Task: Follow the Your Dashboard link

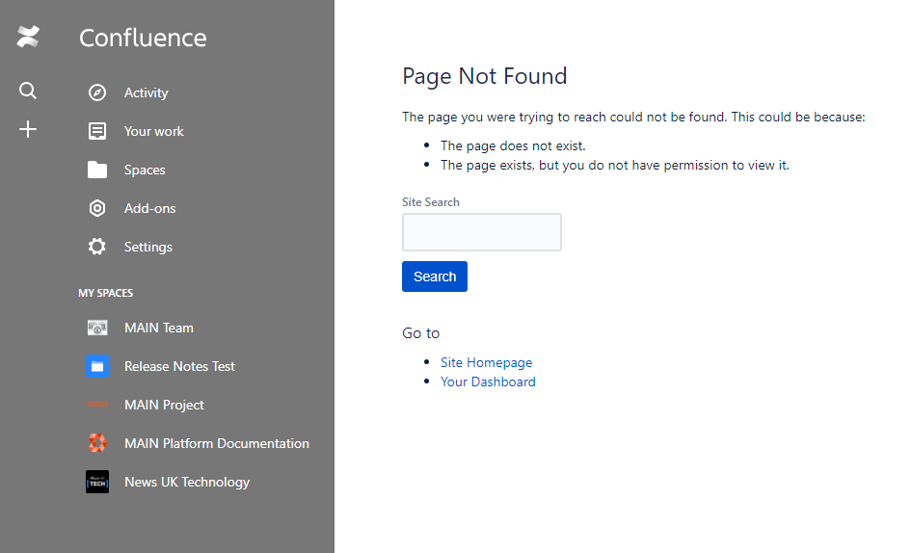Action: (488, 382)
